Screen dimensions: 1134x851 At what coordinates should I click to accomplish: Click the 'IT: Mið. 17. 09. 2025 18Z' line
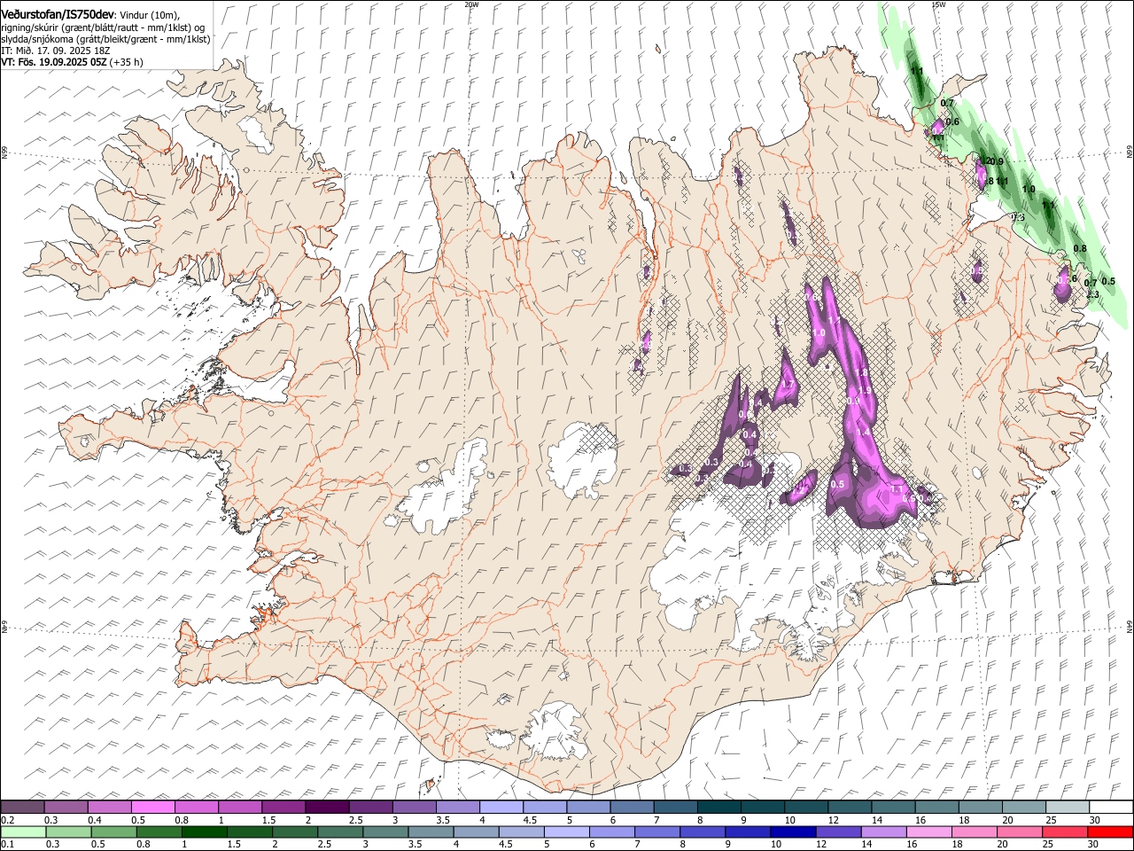(55, 51)
